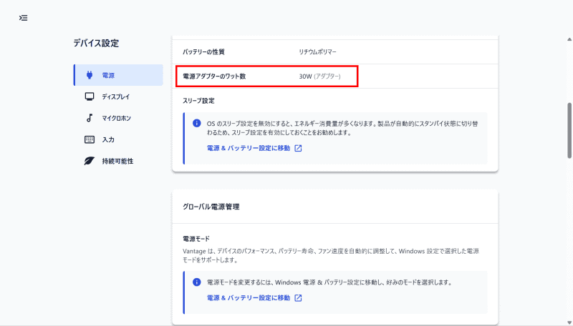Click the scrollbar up arrow
573x326 pixels.
point(569,39)
